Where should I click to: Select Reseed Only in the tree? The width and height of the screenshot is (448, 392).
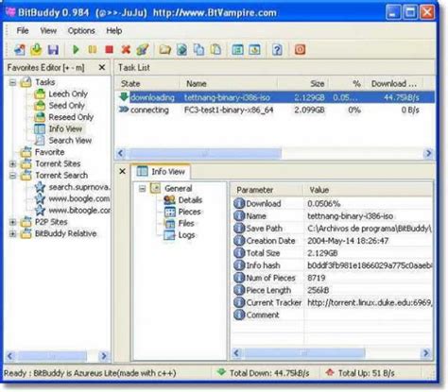coord(71,117)
